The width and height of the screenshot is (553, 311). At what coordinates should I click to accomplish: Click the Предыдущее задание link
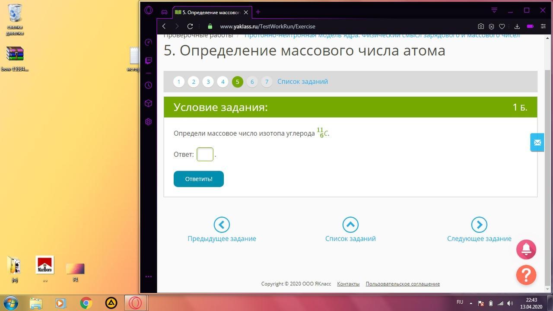click(222, 238)
